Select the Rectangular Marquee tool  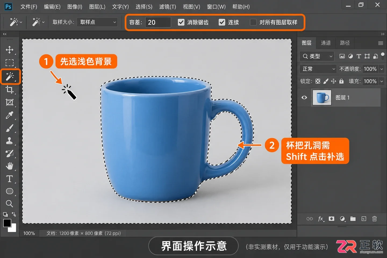click(9, 63)
